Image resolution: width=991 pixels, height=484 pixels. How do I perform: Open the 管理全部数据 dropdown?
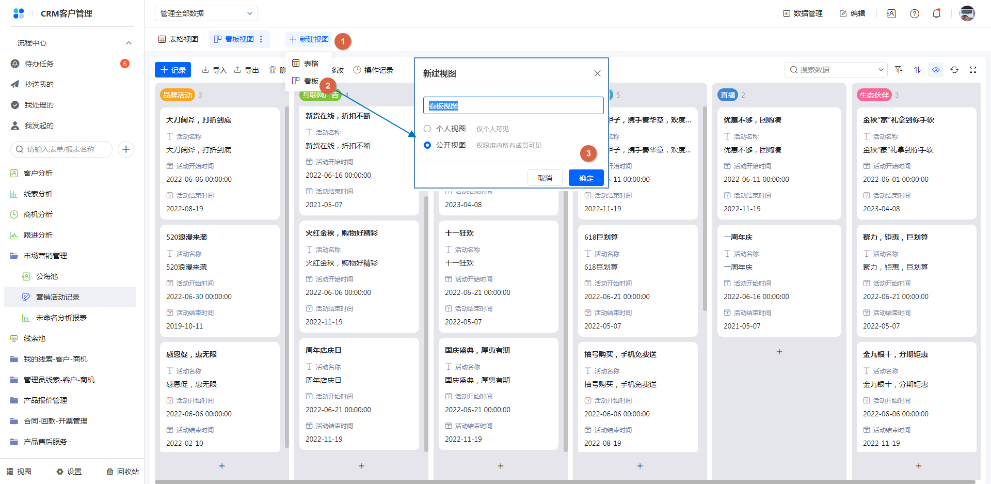tap(206, 13)
